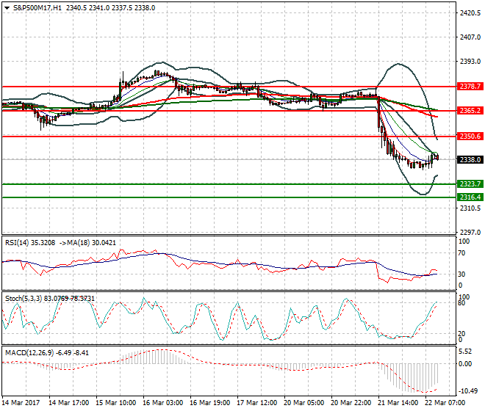This screenshot has height=411, width=485.
Task: Click the chart title S&P500M17,H1
Action: (x=37, y=8)
